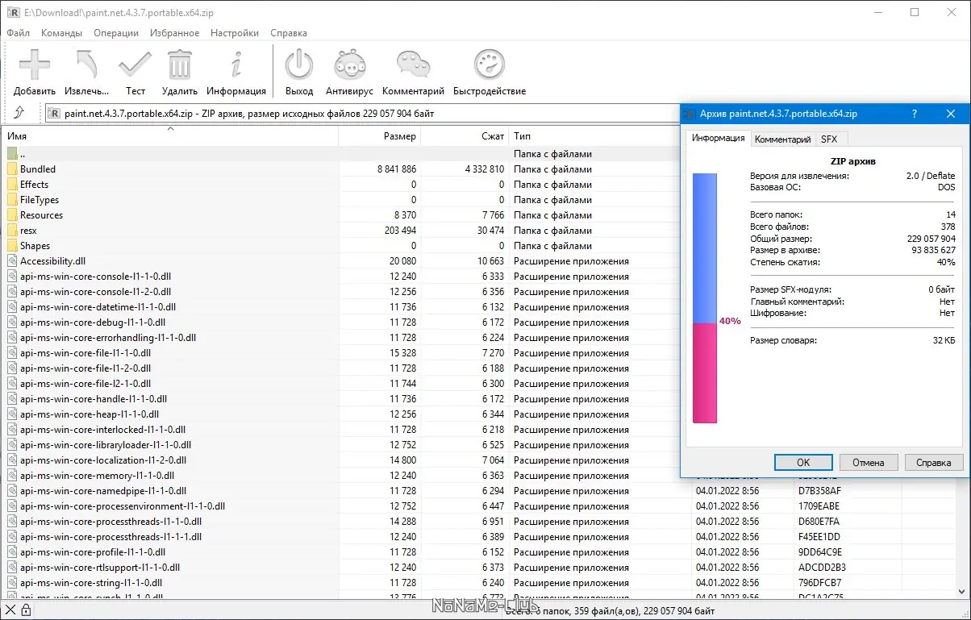The width and height of the screenshot is (971, 620).
Task: Open the Настройки menu
Action: coord(234,33)
